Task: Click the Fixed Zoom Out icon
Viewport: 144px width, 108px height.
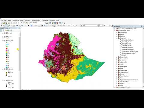Action: point(14,26)
